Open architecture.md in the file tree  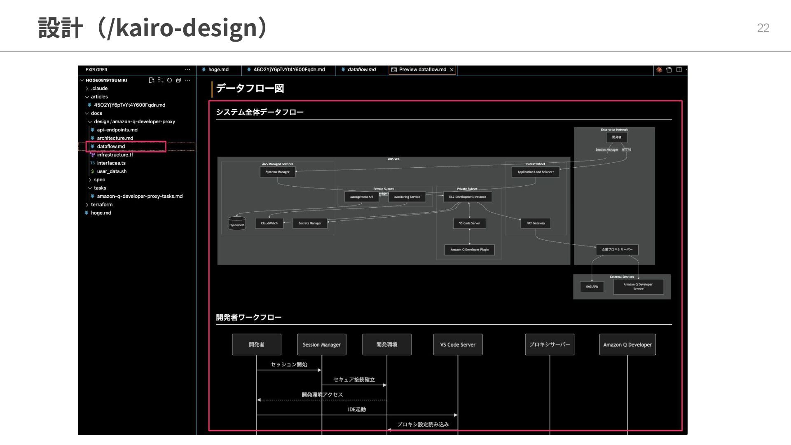[x=115, y=138]
